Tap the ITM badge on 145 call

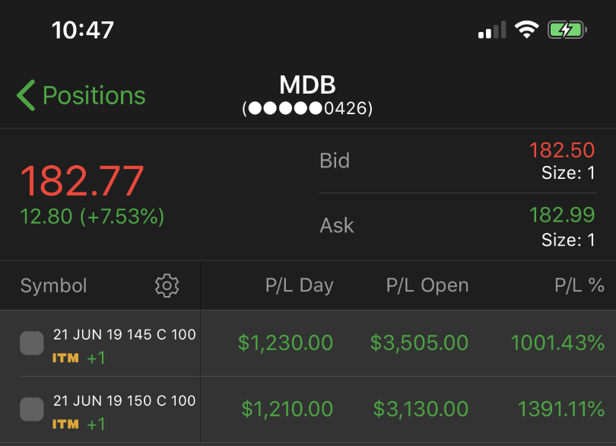click(65, 358)
